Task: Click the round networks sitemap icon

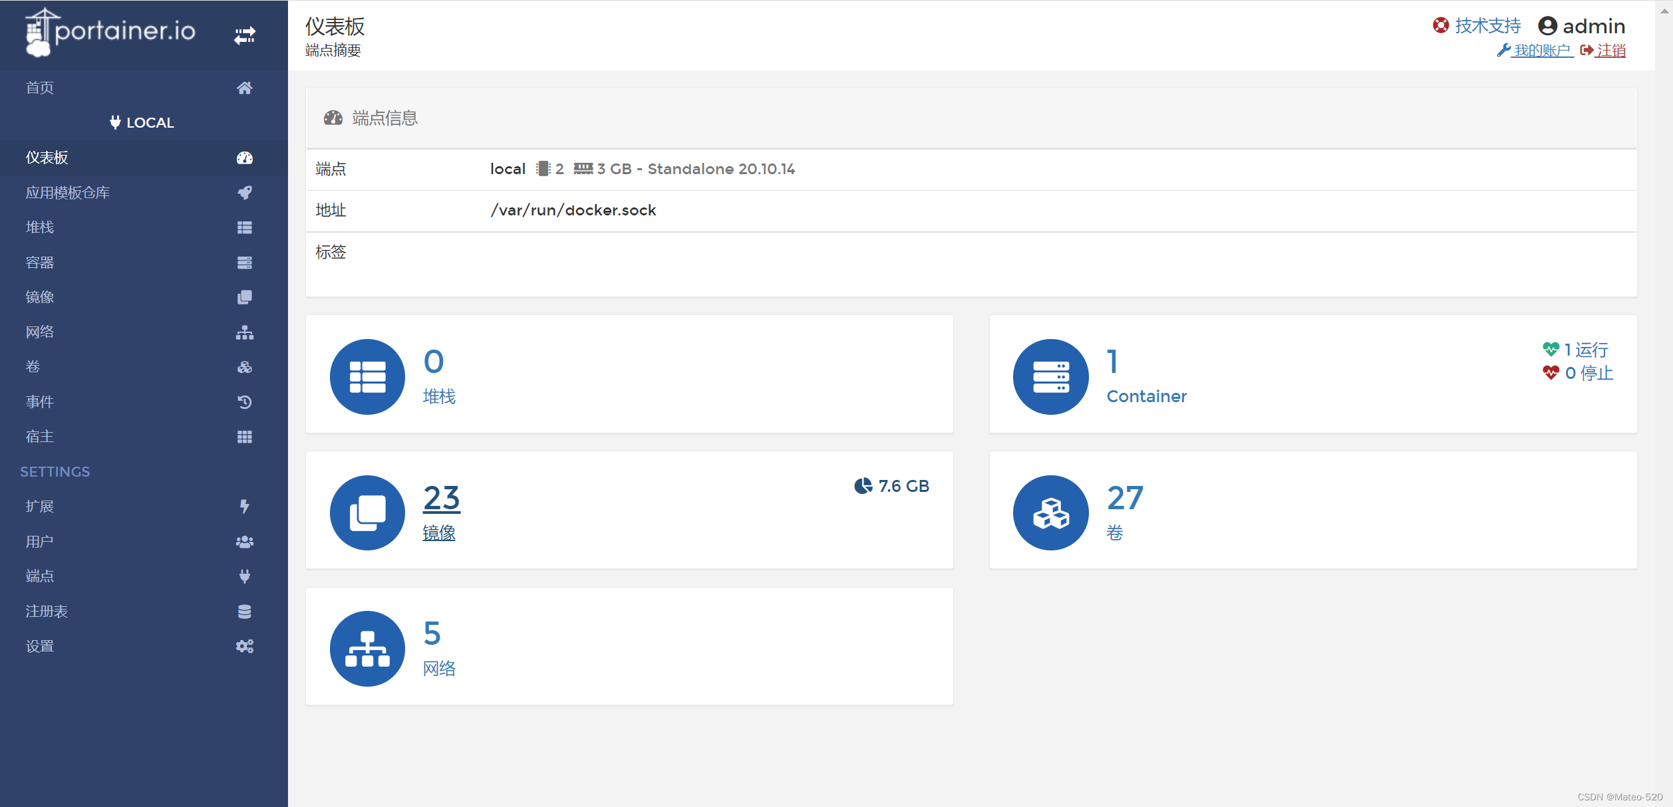Action: tap(367, 649)
